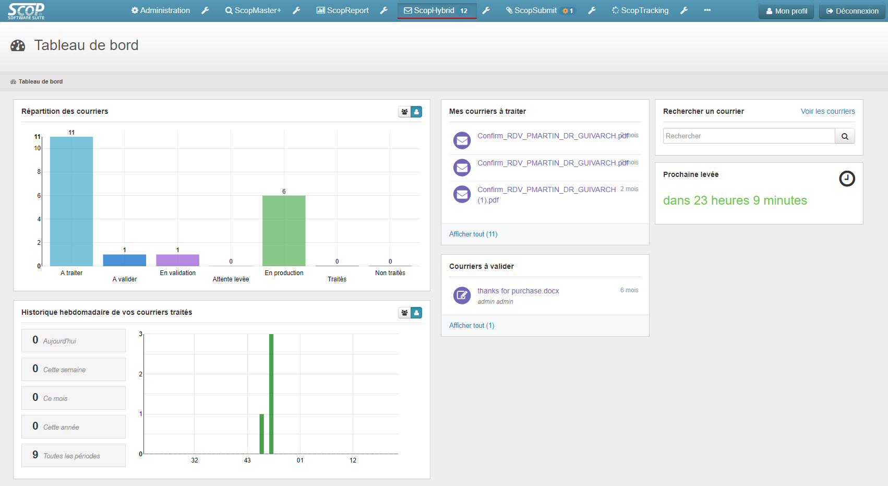Click the wrench icon next to Administration
This screenshot has height=486, width=888.
[x=206, y=10]
